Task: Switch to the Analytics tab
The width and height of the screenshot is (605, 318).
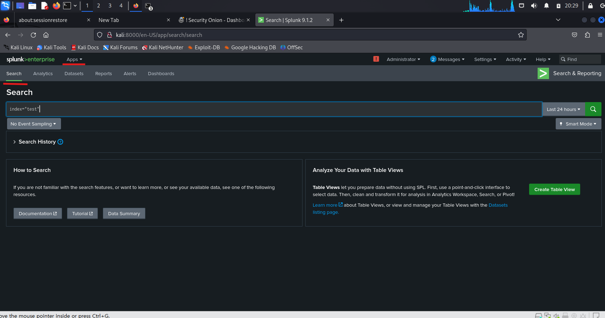Action: click(43, 73)
